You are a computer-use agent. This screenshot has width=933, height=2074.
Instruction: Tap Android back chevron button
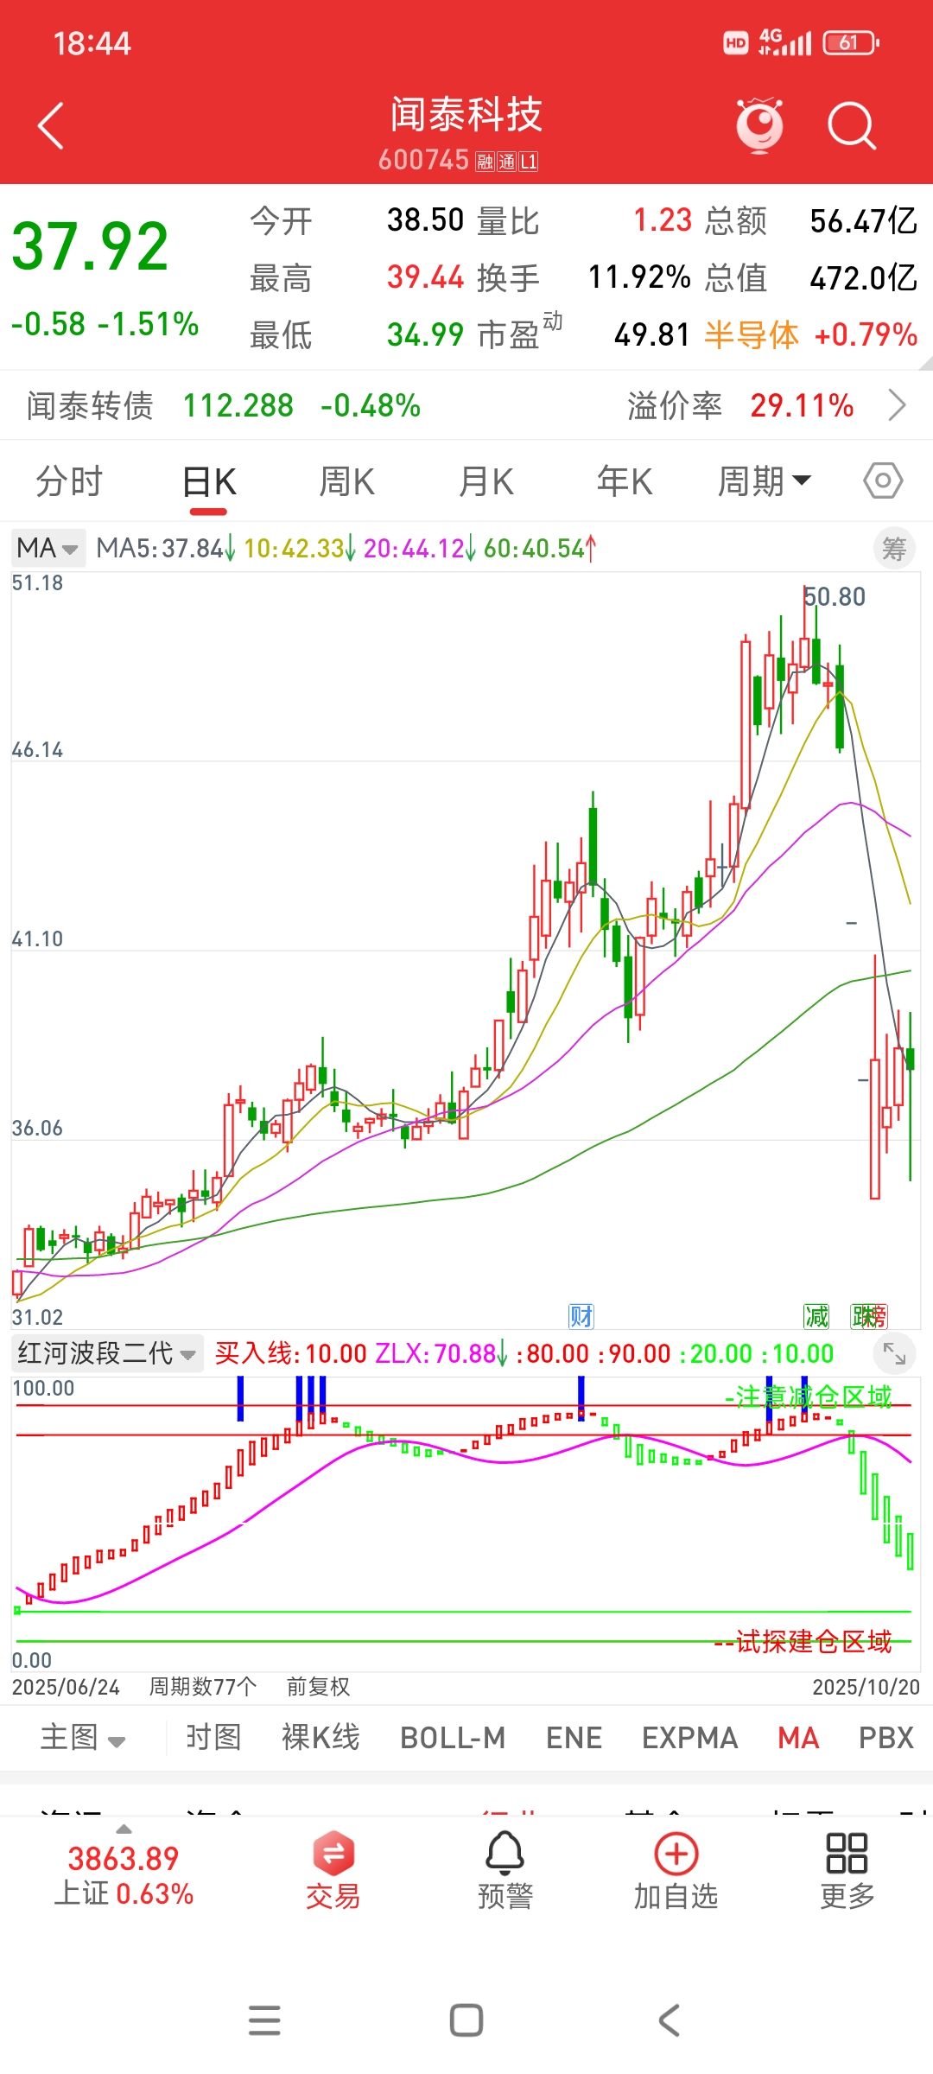pos(669,2020)
